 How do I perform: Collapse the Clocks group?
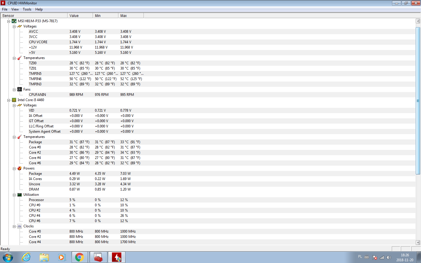tap(14, 226)
